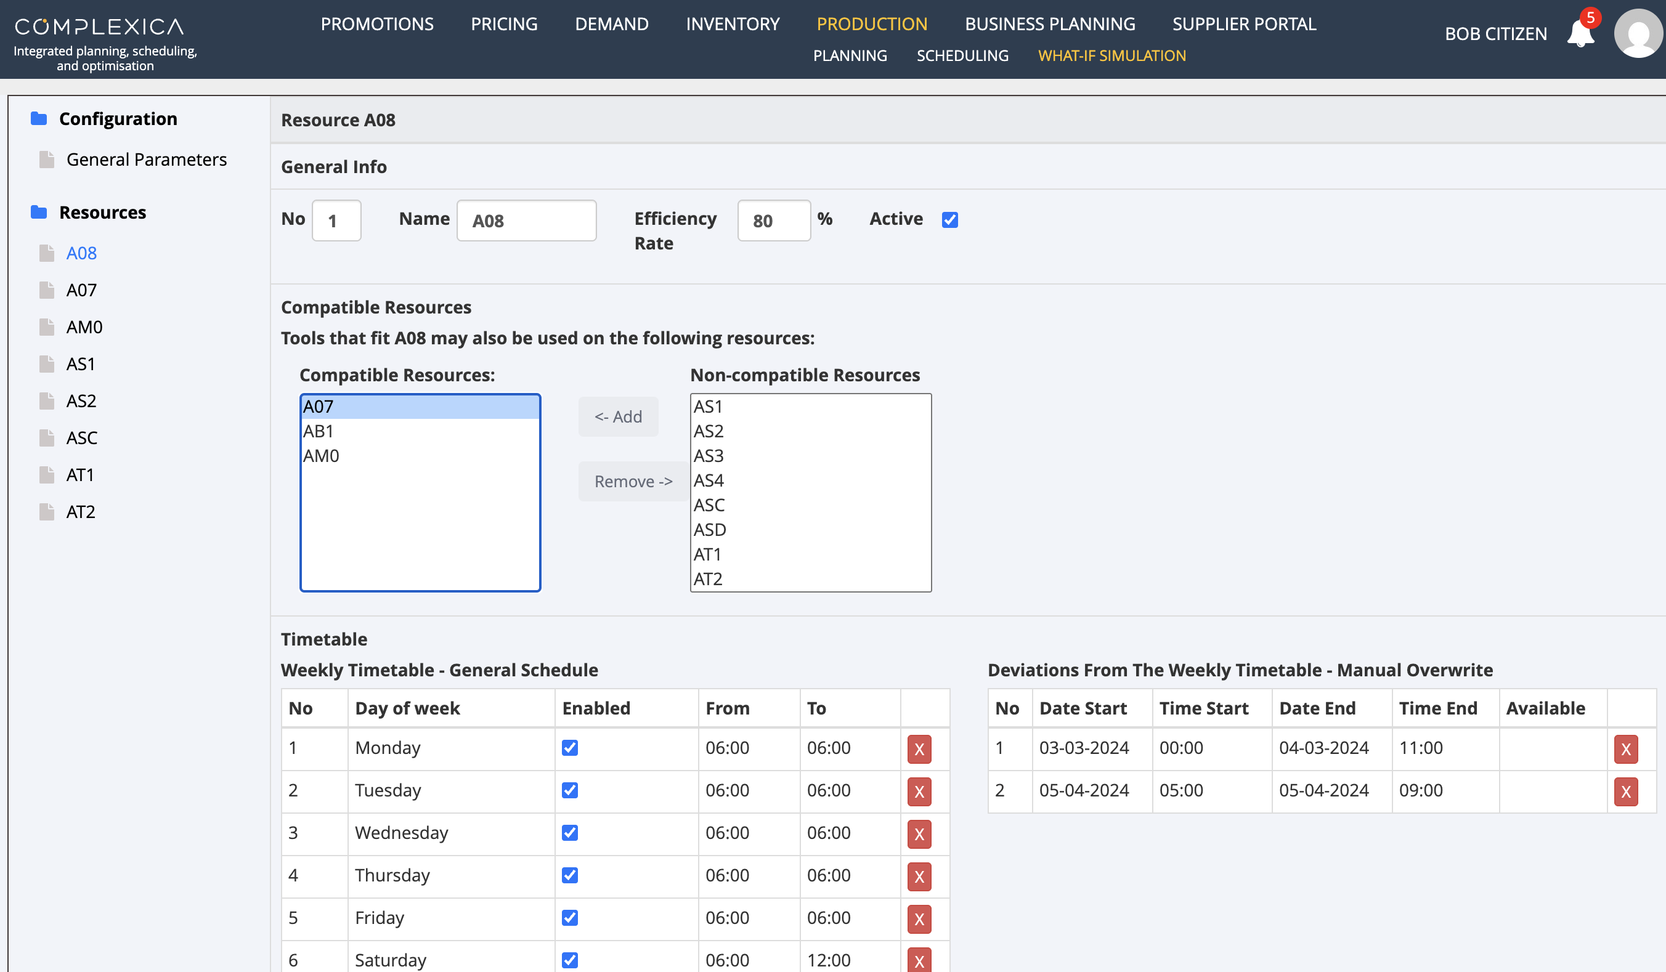Delete the Wednesday timetable row

[x=919, y=834]
